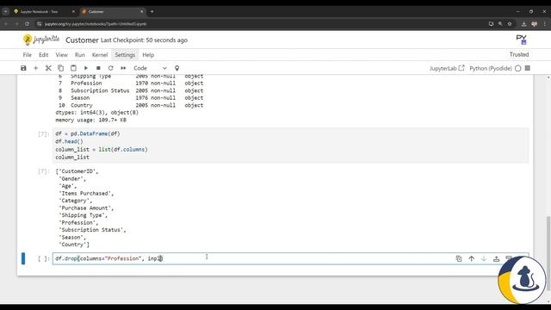This screenshot has height=310, width=551.
Task: Close the Customer browser tab
Action: click(x=142, y=11)
